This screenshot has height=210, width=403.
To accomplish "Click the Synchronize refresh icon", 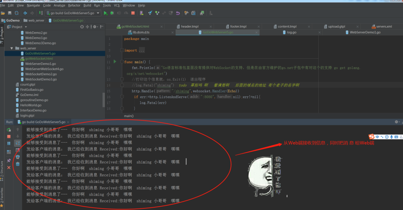I will (x=17, y=13).
